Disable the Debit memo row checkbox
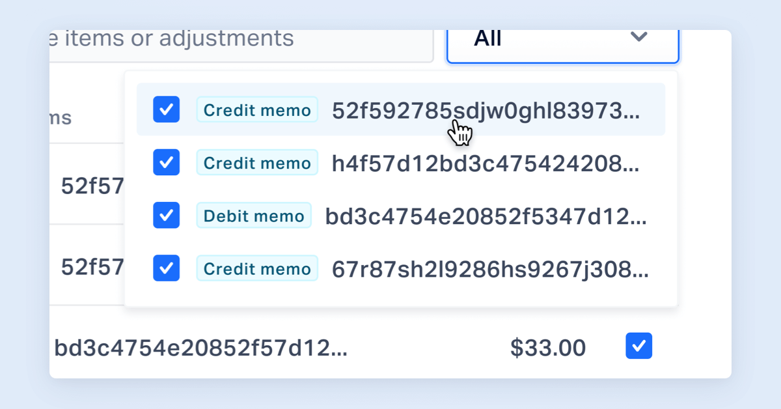781x409 pixels. pos(166,215)
